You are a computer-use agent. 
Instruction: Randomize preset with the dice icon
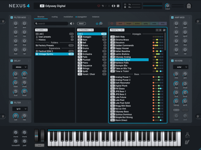(118, 6)
